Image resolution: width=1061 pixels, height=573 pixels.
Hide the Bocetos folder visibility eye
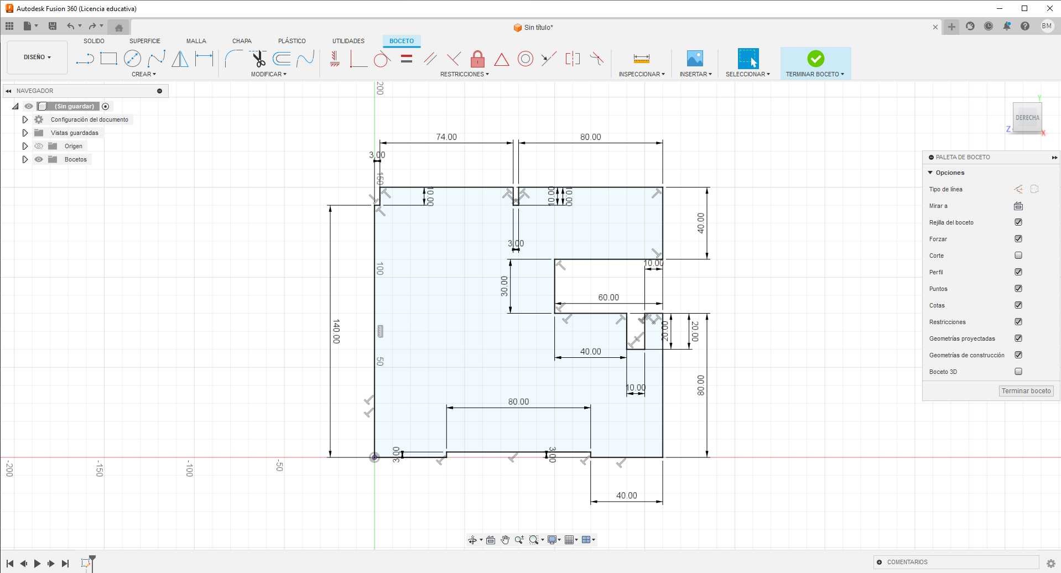pyautogui.click(x=39, y=159)
